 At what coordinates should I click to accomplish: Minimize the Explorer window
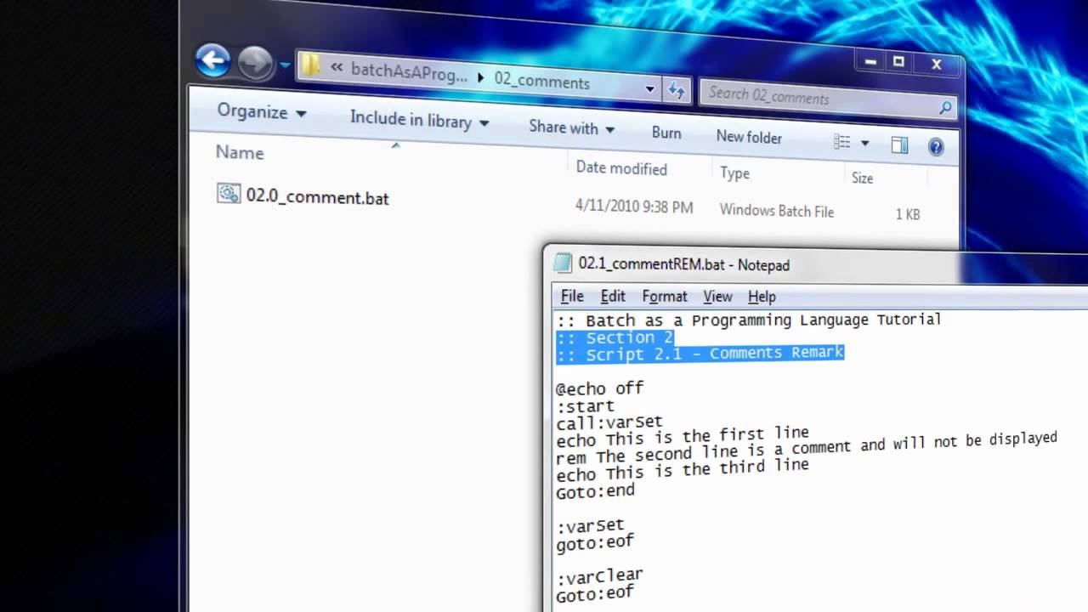[x=870, y=61]
